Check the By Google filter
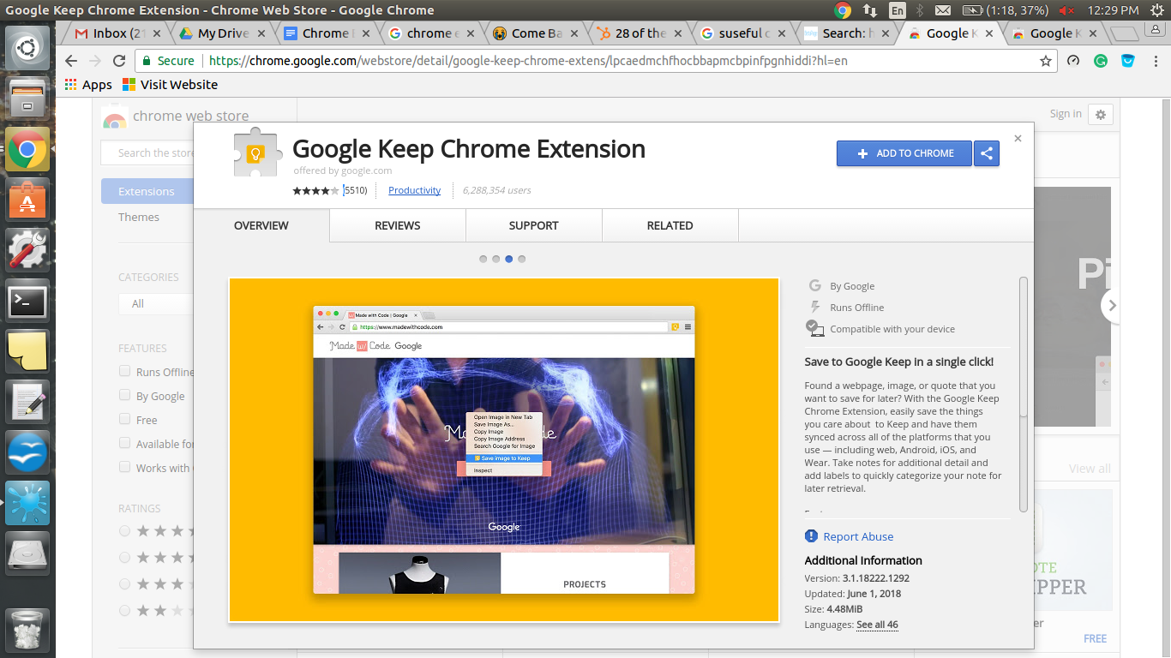Screen dimensions: 1171x658 pos(124,396)
